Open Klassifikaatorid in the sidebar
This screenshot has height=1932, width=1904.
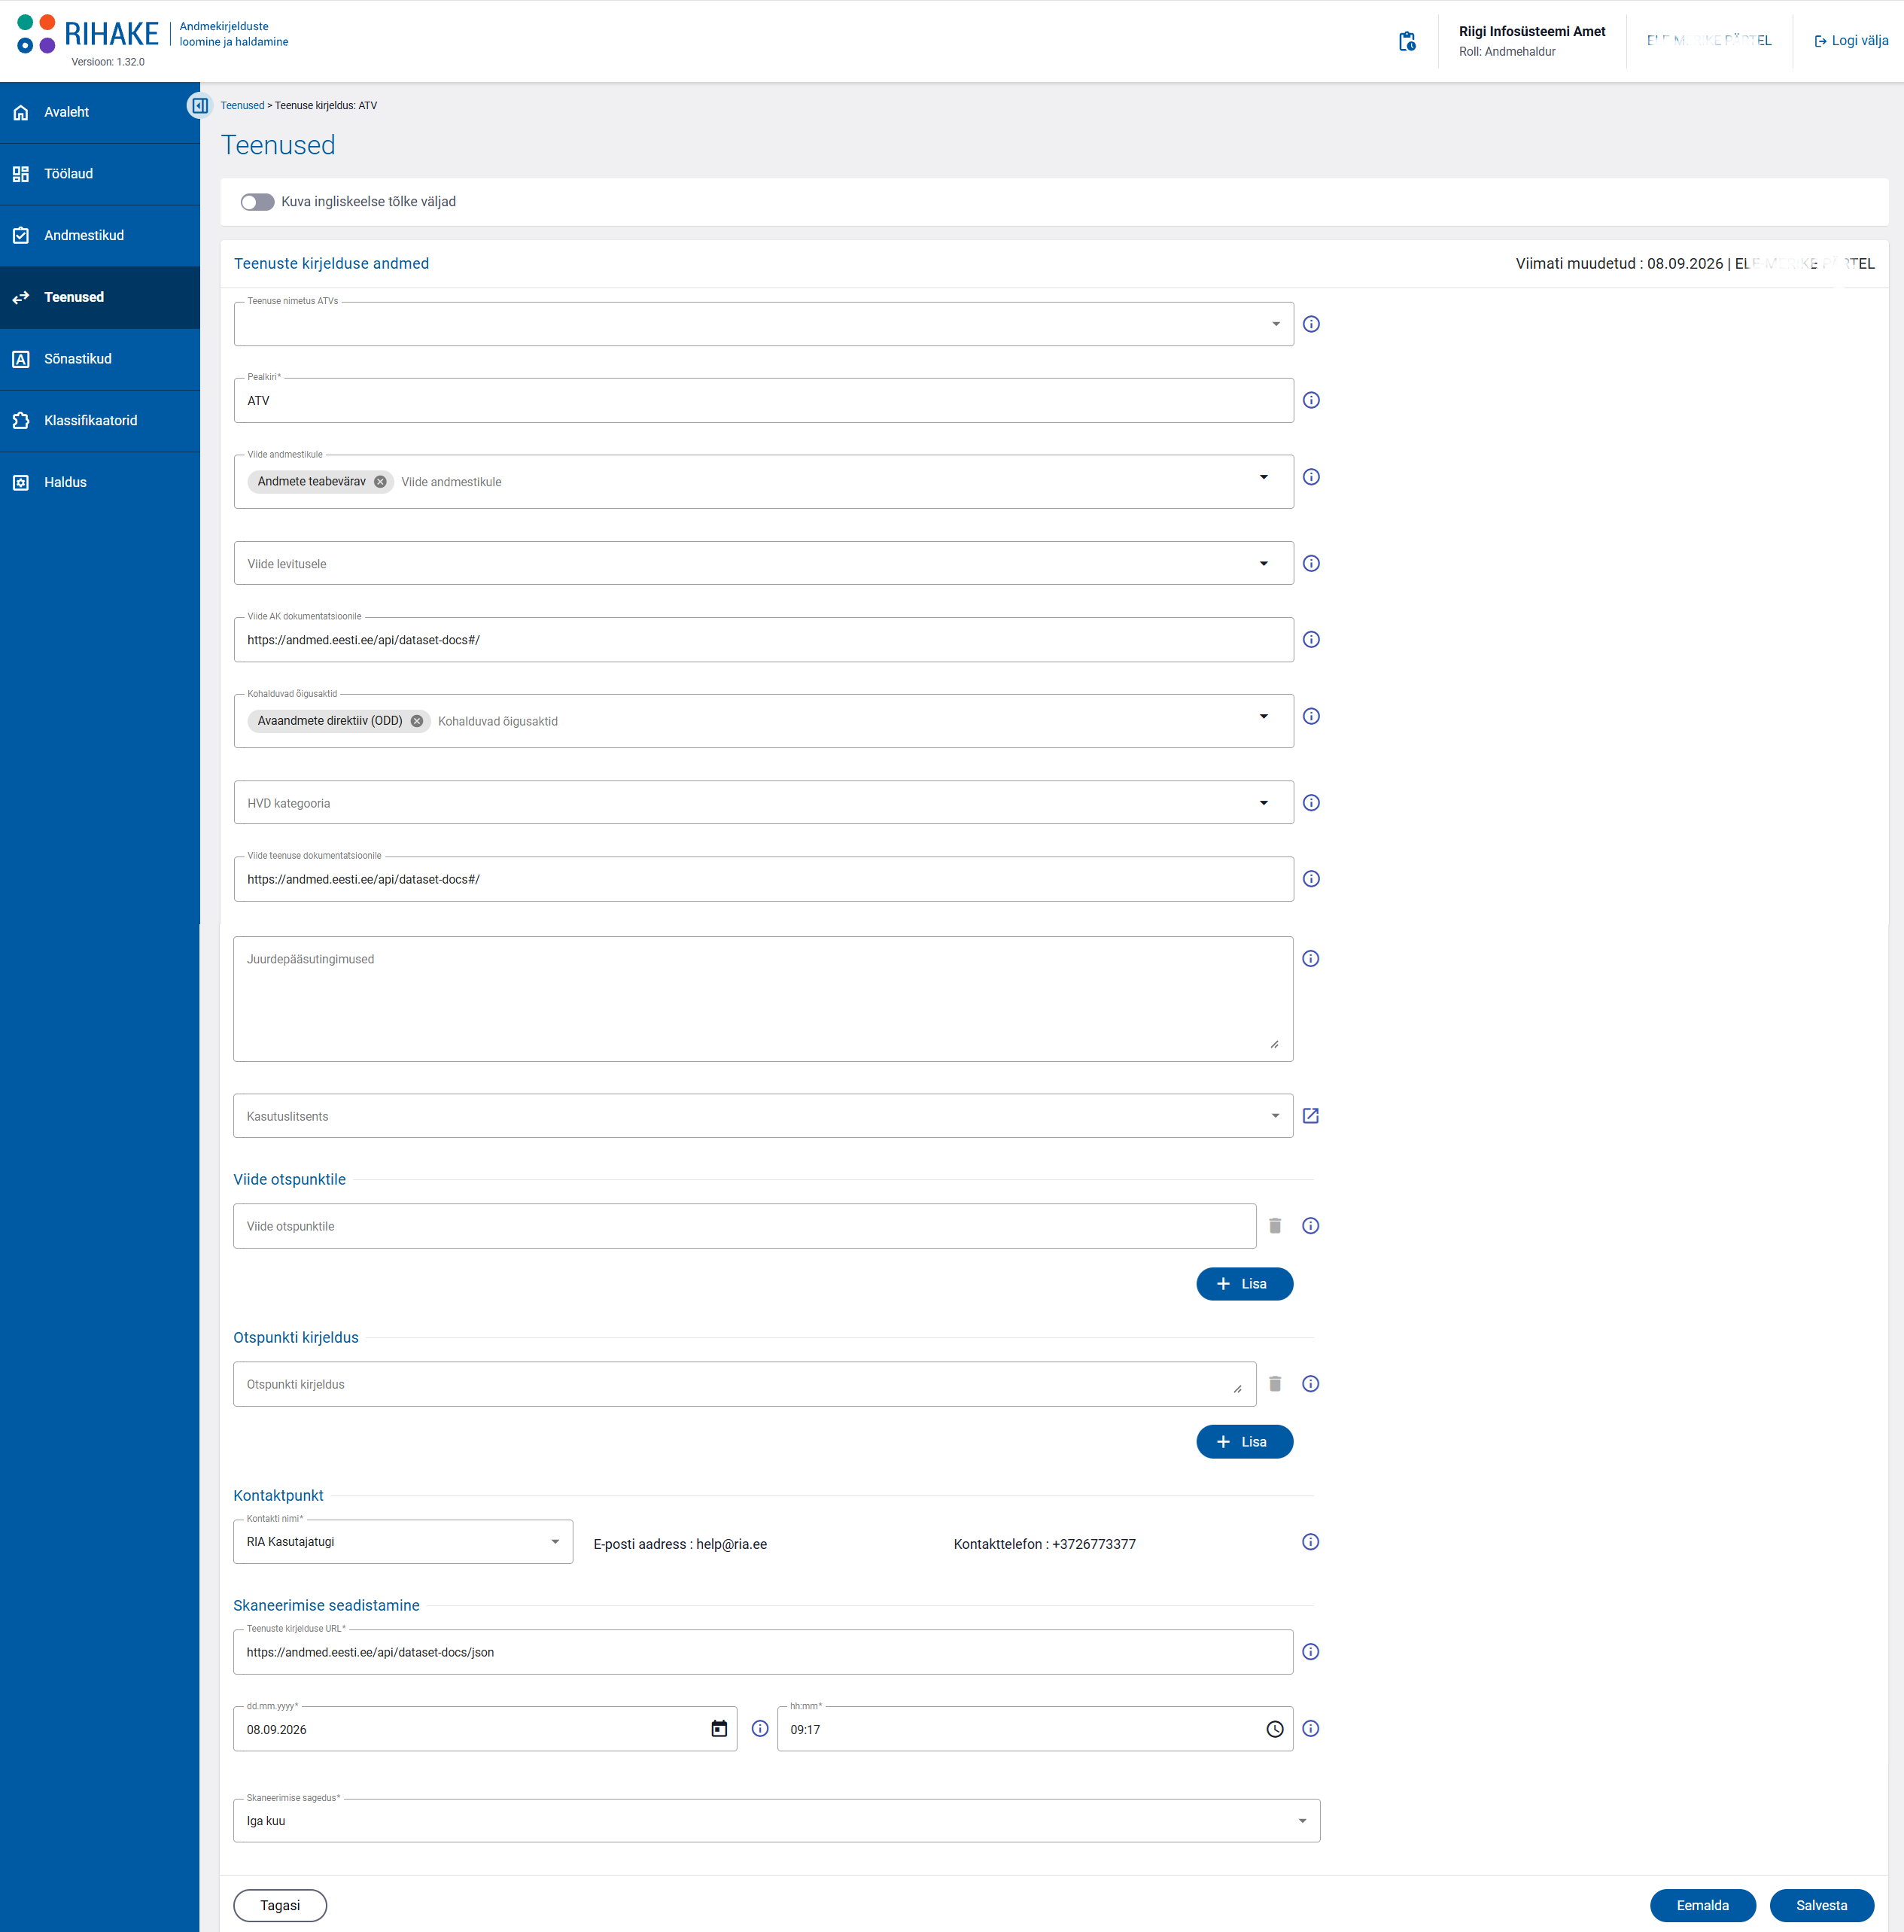point(100,420)
